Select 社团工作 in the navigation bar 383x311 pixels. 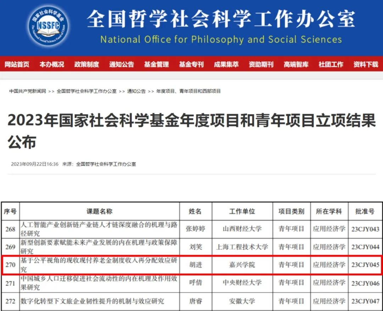331,64
